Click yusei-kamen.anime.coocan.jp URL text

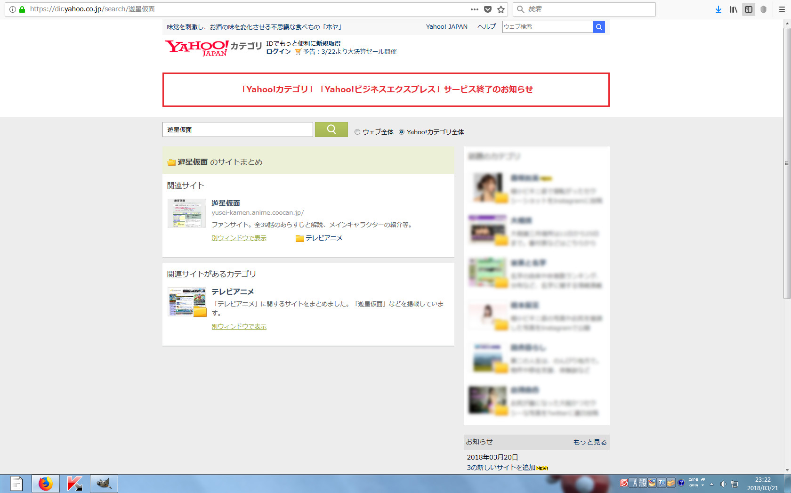coord(258,213)
